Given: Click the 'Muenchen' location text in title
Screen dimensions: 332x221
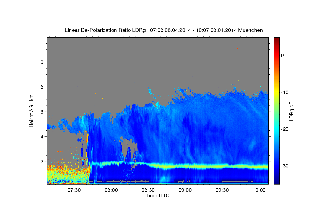Looking at the screenshot, I should pos(251,30).
